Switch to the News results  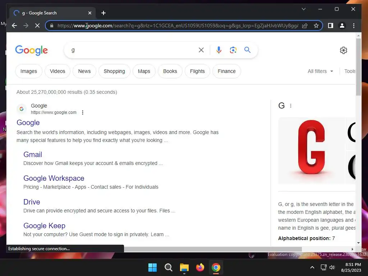(x=84, y=71)
